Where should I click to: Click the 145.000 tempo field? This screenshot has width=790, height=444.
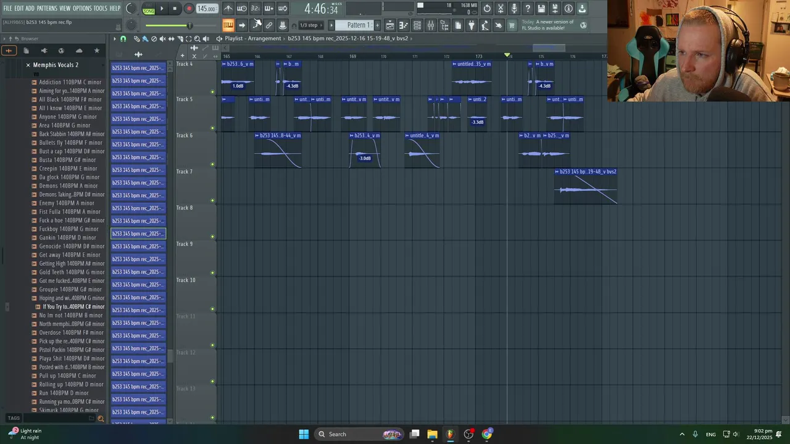click(207, 9)
